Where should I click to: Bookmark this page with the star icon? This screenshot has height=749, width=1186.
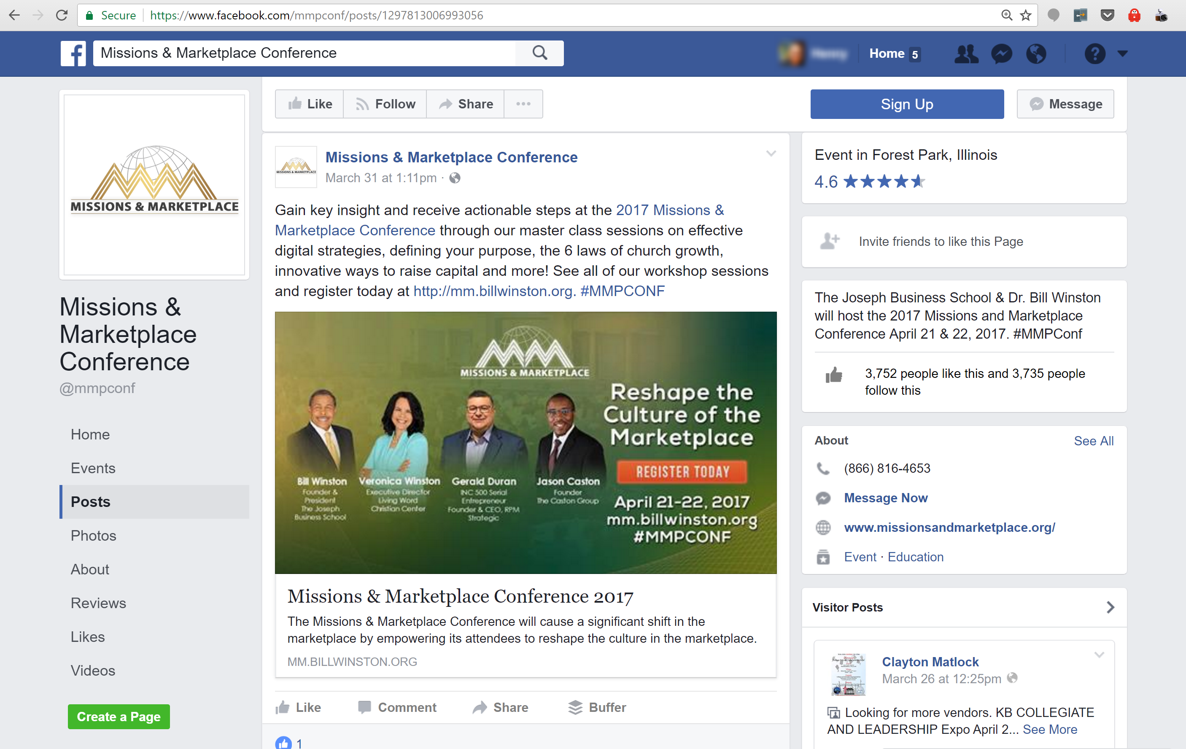(1025, 15)
